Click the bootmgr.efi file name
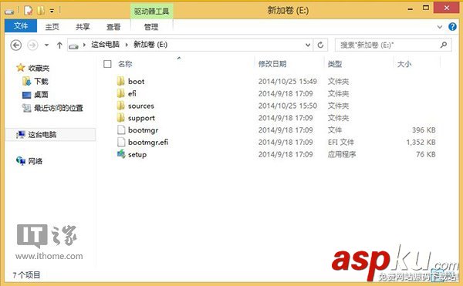 coord(148,143)
